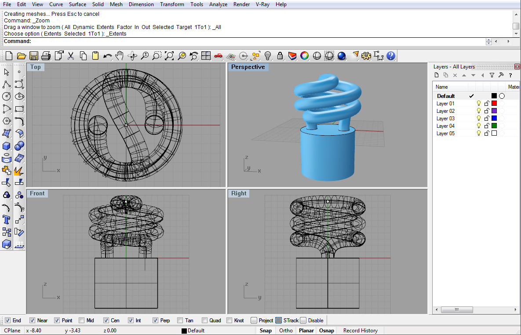The width and height of the screenshot is (521, 335).
Task: Click the Pan hand tool in toolbar
Action: tap(120, 56)
